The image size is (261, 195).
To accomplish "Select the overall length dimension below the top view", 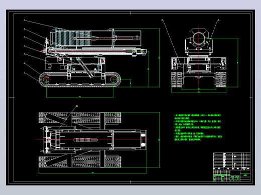I will [93, 173].
